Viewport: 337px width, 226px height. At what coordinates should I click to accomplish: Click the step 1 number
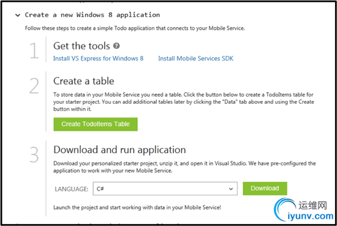(x=34, y=51)
